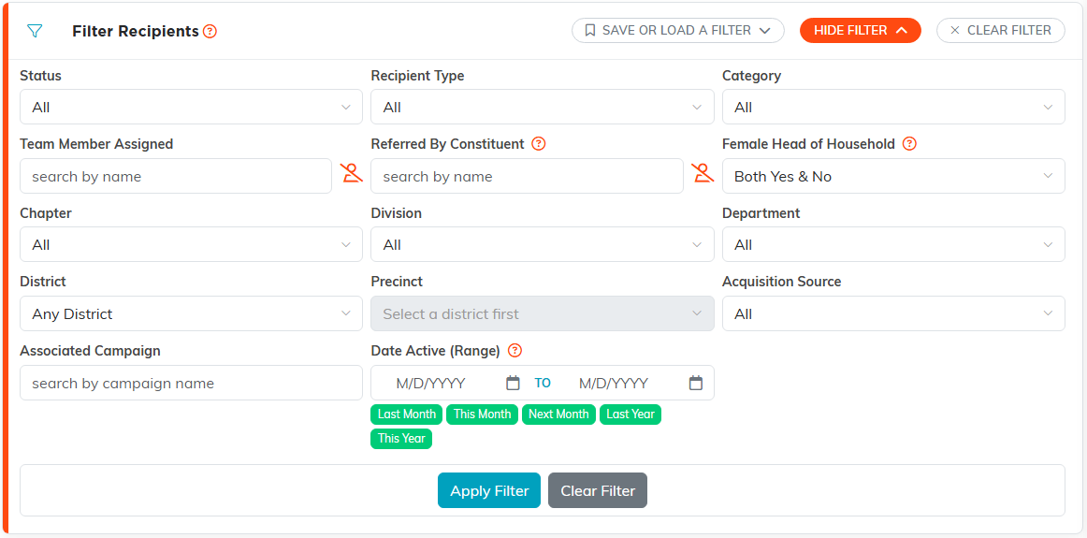Viewport: 1087px width, 538px height.
Task: Click help icon next to Referred By Constituent
Action: 539,144
